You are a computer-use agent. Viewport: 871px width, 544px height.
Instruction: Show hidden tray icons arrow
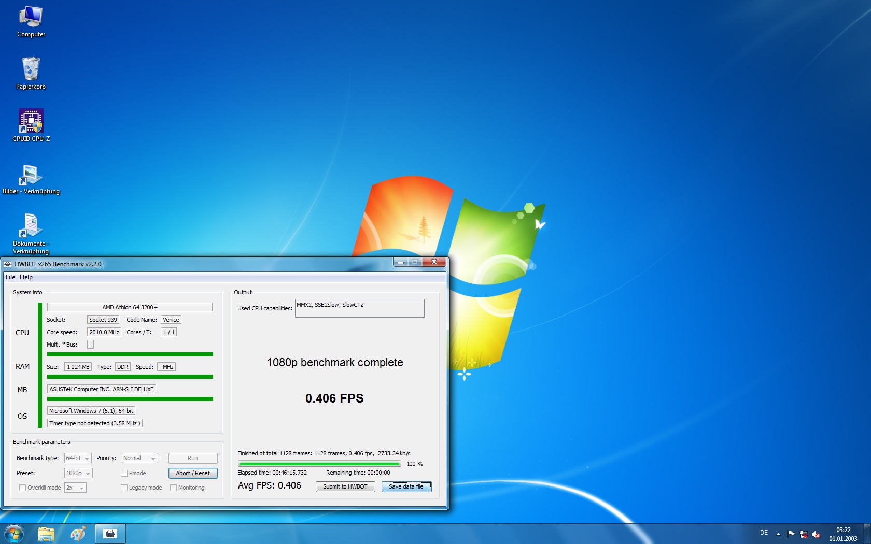[778, 534]
